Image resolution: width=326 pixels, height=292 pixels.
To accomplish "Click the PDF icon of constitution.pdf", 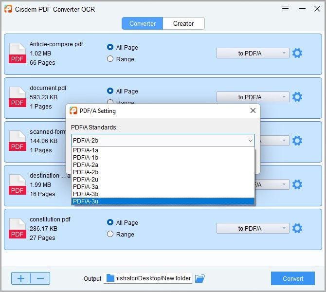I will [17, 228].
